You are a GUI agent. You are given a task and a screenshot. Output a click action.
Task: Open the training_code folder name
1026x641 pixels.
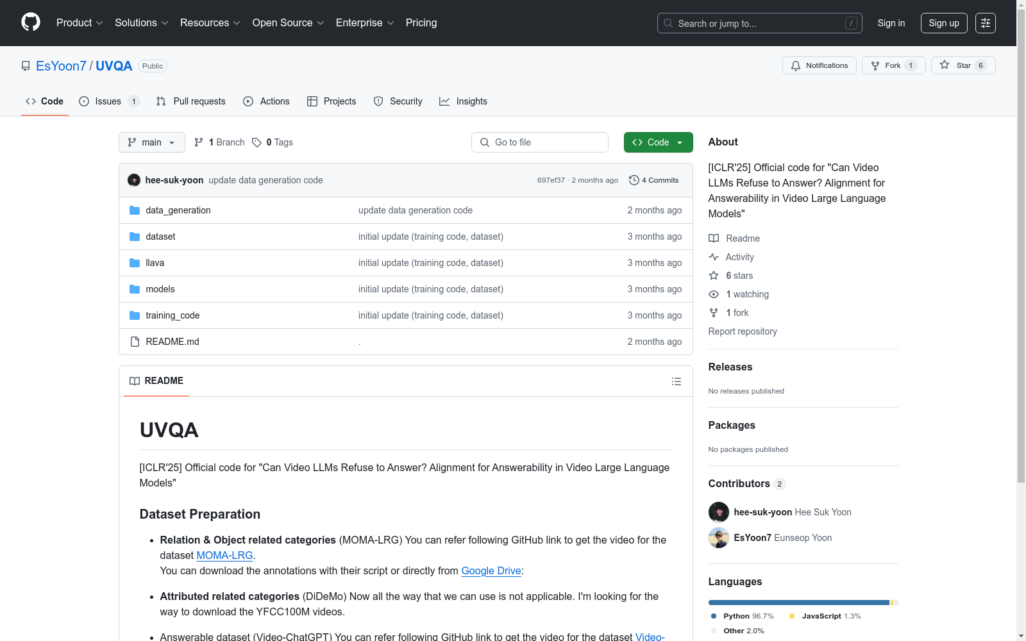tap(172, 315)
